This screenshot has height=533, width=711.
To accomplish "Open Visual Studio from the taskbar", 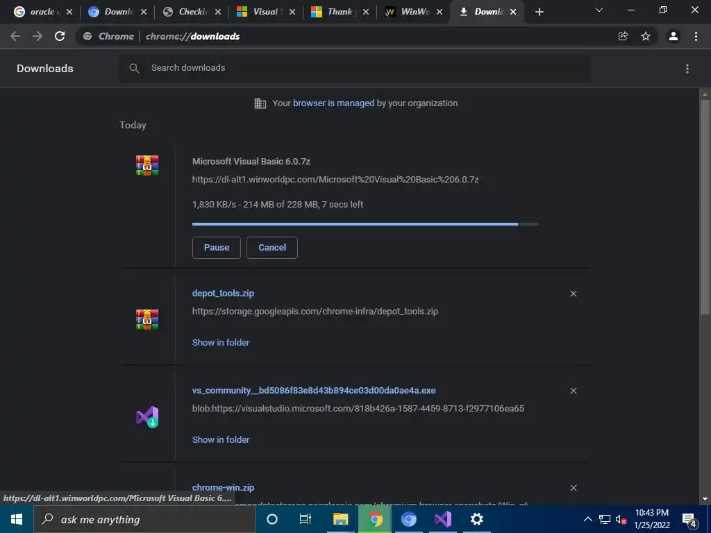I will [442, 519].
